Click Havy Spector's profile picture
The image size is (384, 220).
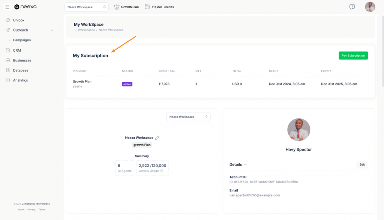298,129
